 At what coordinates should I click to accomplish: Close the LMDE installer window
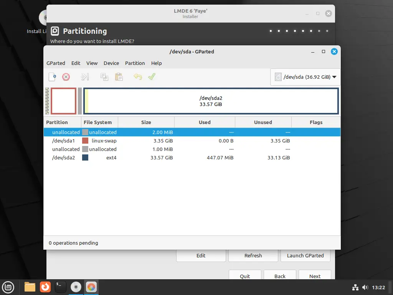(329, 13)
